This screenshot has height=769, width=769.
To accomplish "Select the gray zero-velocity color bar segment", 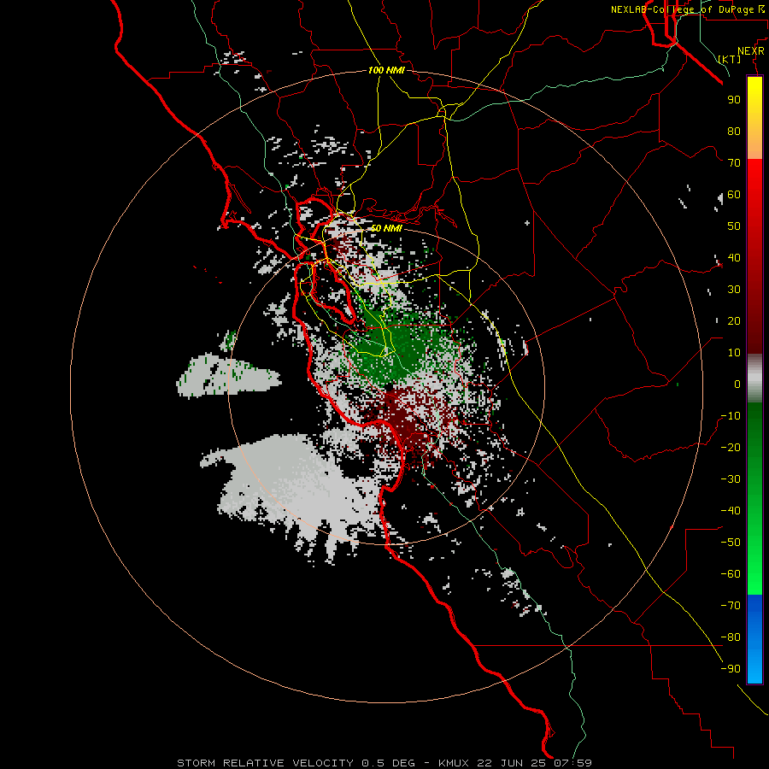I will point(754,379).
